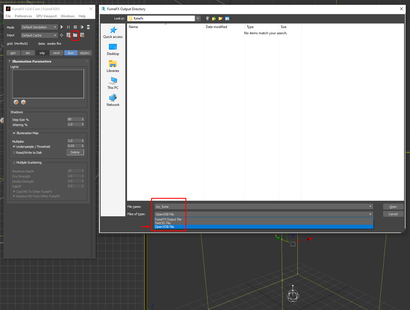Open Quick access in the sidebar

pyautogui.click(x=113, y=33)
